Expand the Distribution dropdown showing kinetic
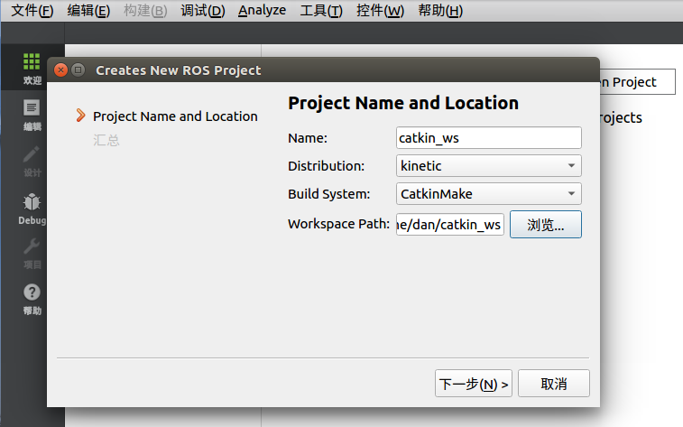The height and width of the screenshot is (427, 683). coord(489,166)
